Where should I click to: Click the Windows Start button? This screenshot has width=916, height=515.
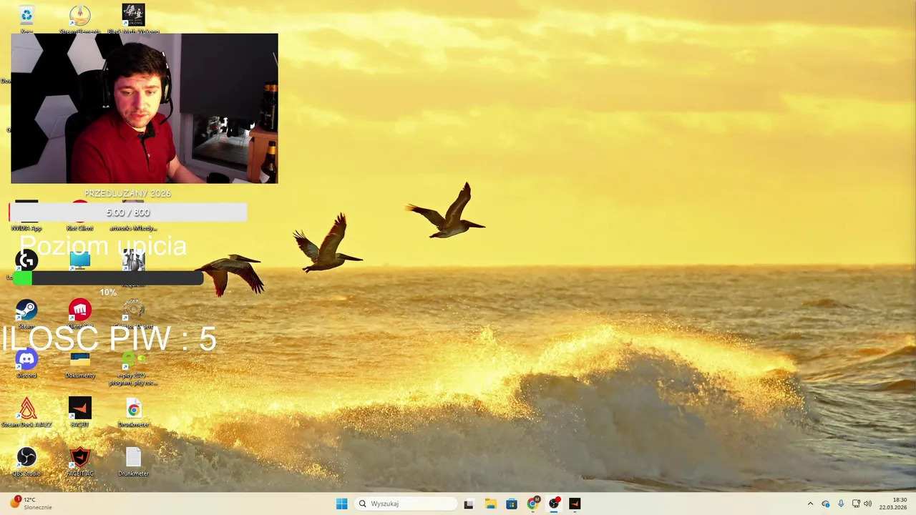point(341,504)
